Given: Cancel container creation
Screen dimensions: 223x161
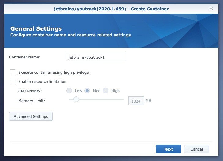Looking at the screenshot, I should 197,149.
